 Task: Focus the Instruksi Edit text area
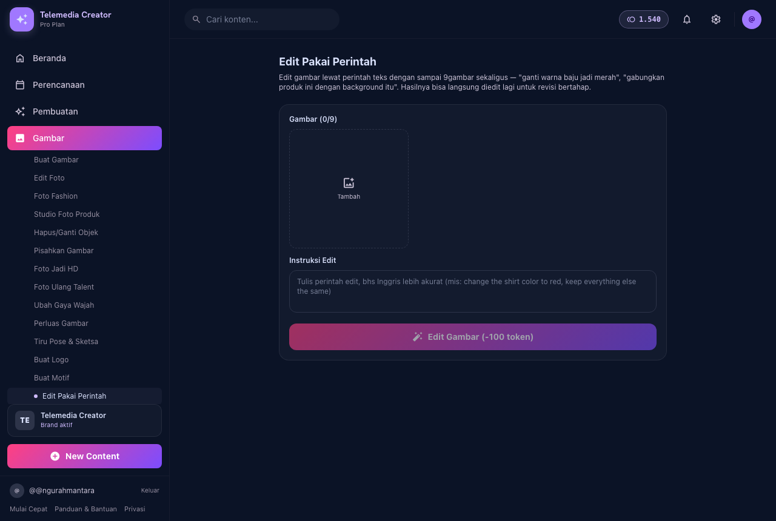click(x=473, y=291)
